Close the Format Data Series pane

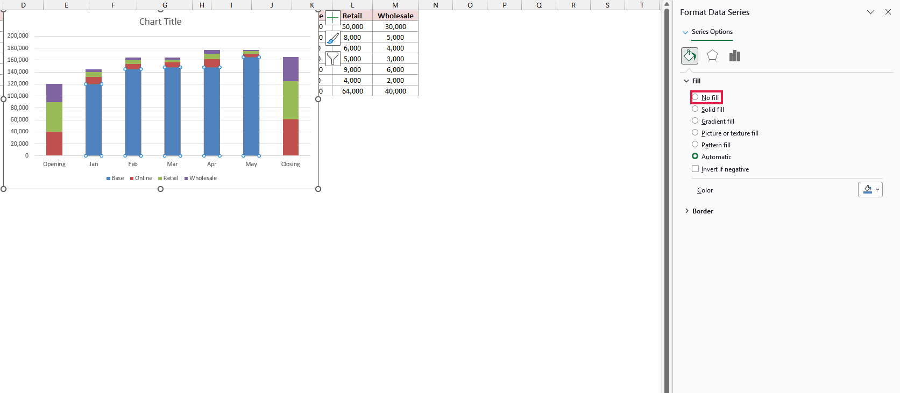888,12
